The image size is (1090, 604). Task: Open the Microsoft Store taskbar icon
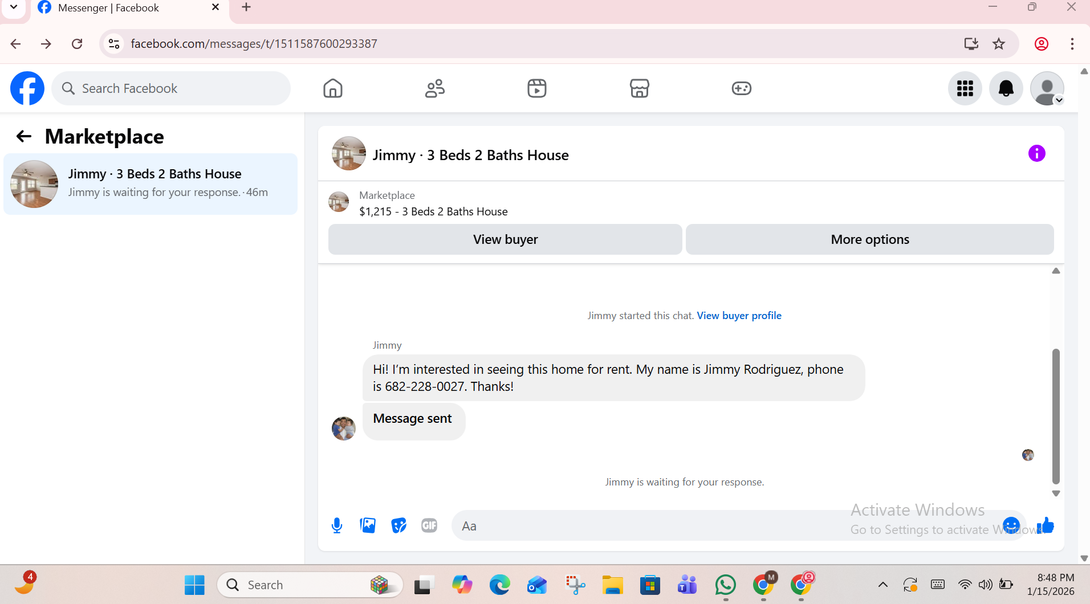[x=650, y=585]
